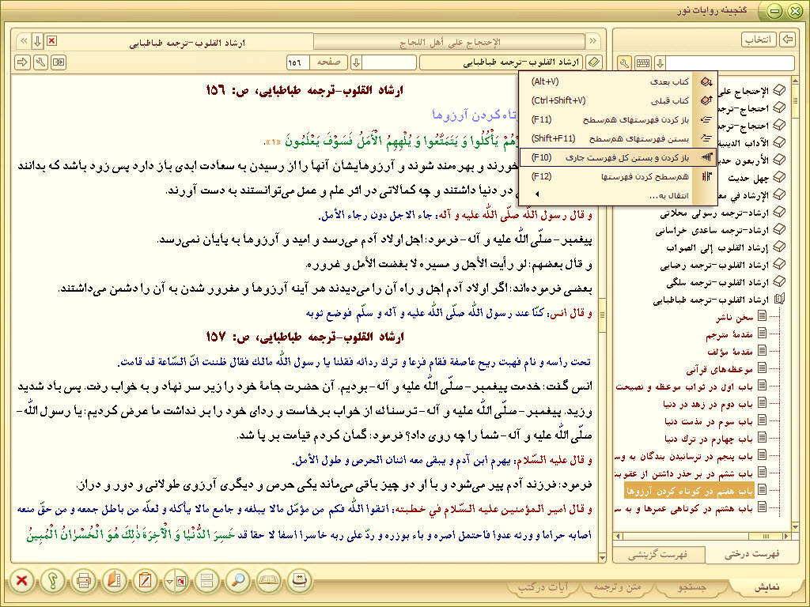Switch to the 'فهرست گزینشی' tab
This screenshot has height=607, width=810.
(x=658, y=554)
